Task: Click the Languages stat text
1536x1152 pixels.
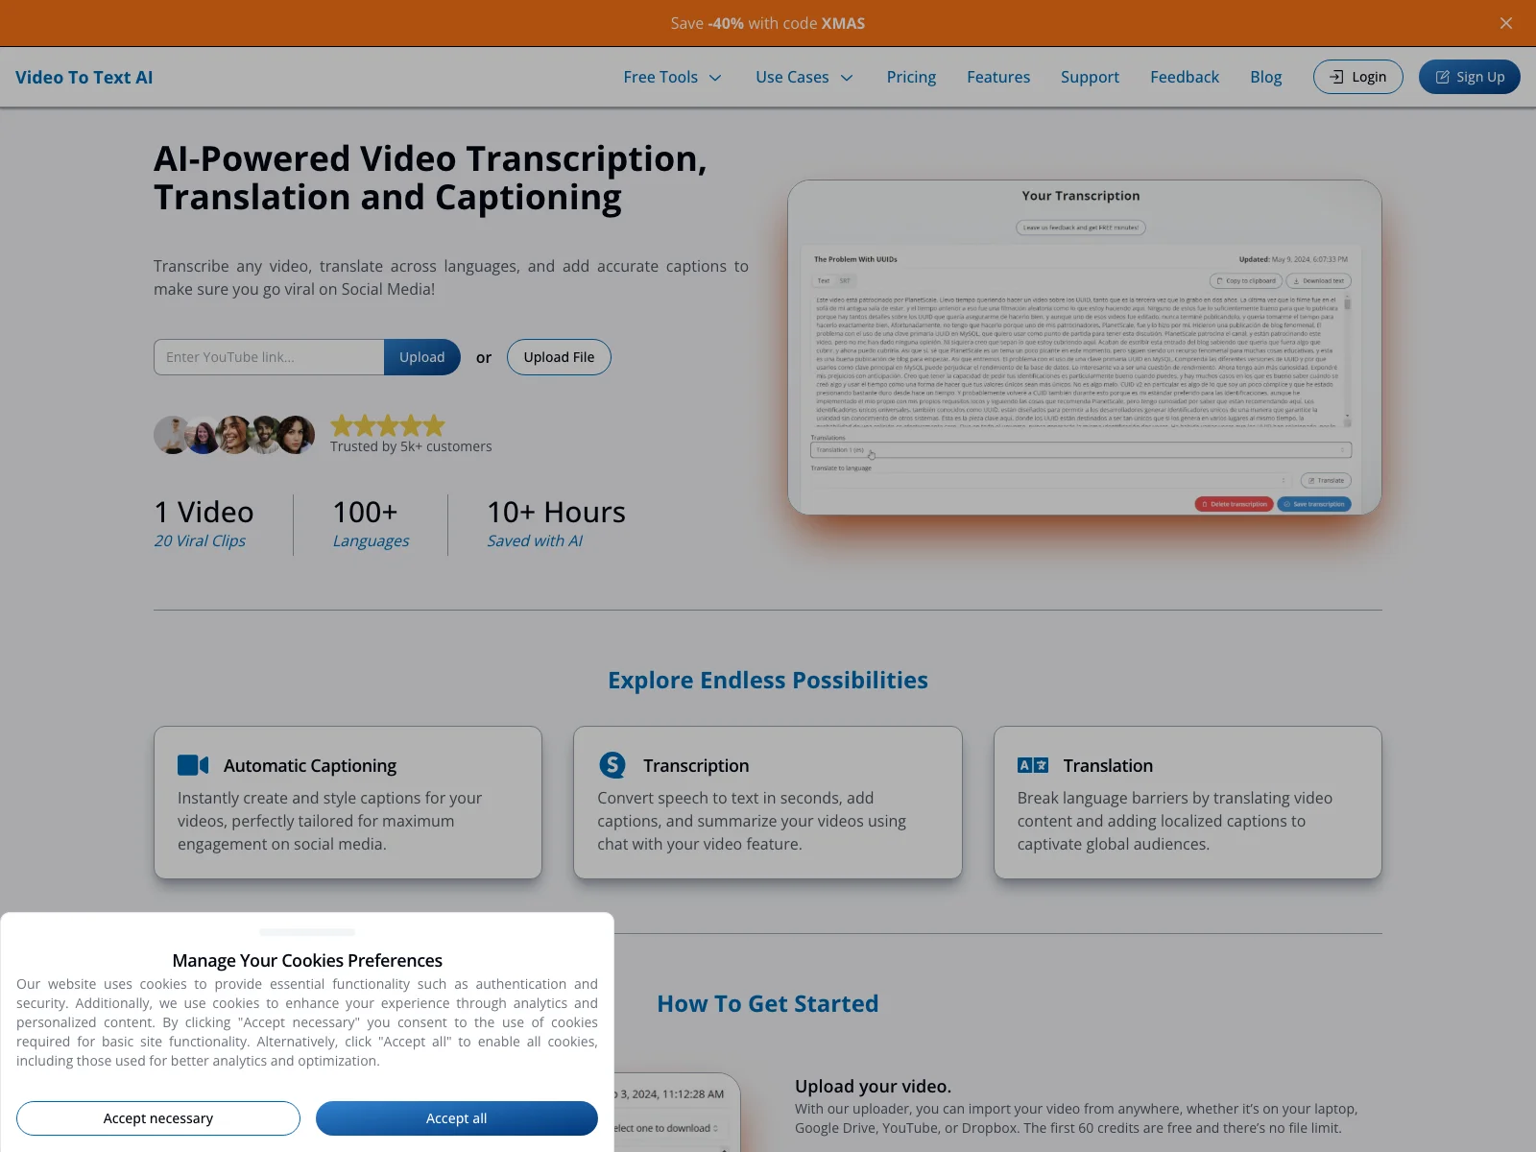Action: 371,540
